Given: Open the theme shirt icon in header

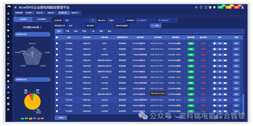Looking at the screenshot, I should (x=215, y=7).
